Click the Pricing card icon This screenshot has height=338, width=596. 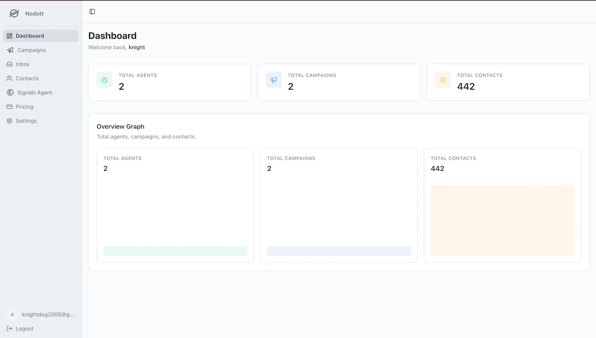[10, 106]
